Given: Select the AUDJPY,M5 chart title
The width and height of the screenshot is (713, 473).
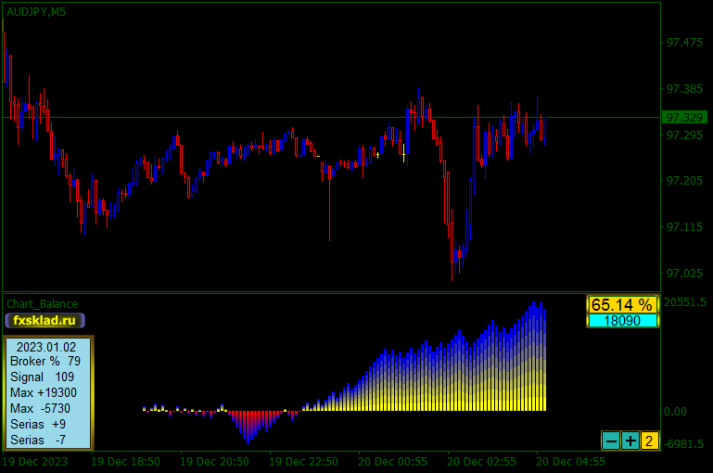Looking at the screenshot, I should tap(36, 12).
